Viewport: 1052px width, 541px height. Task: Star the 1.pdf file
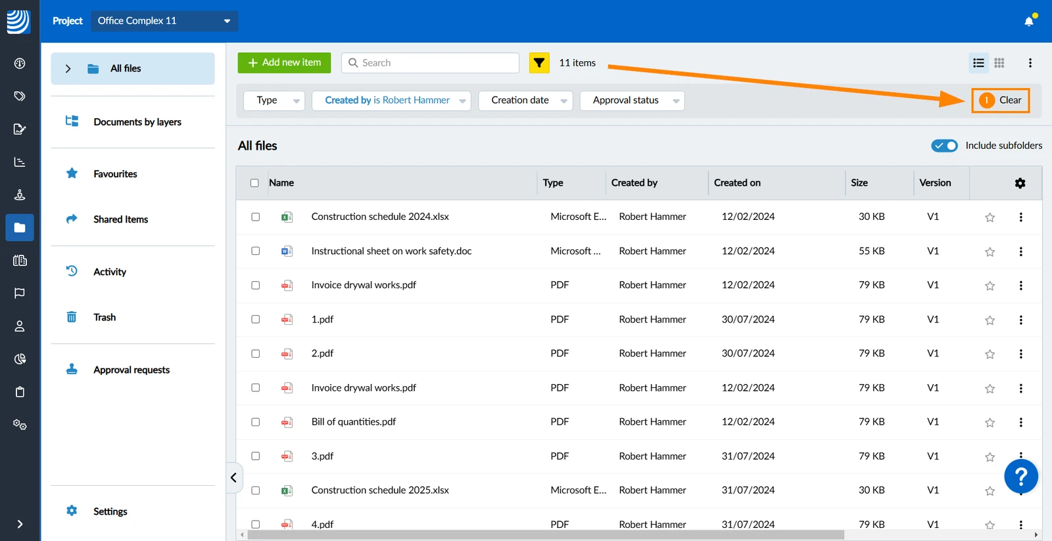coord(990,320)
